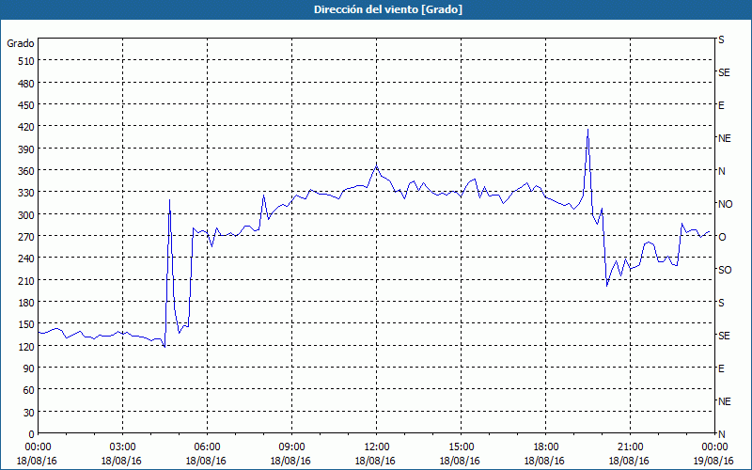Click the 'NO' compass label on right axis
Viewport: 752px width, 470px height.
tap(725, 204)
